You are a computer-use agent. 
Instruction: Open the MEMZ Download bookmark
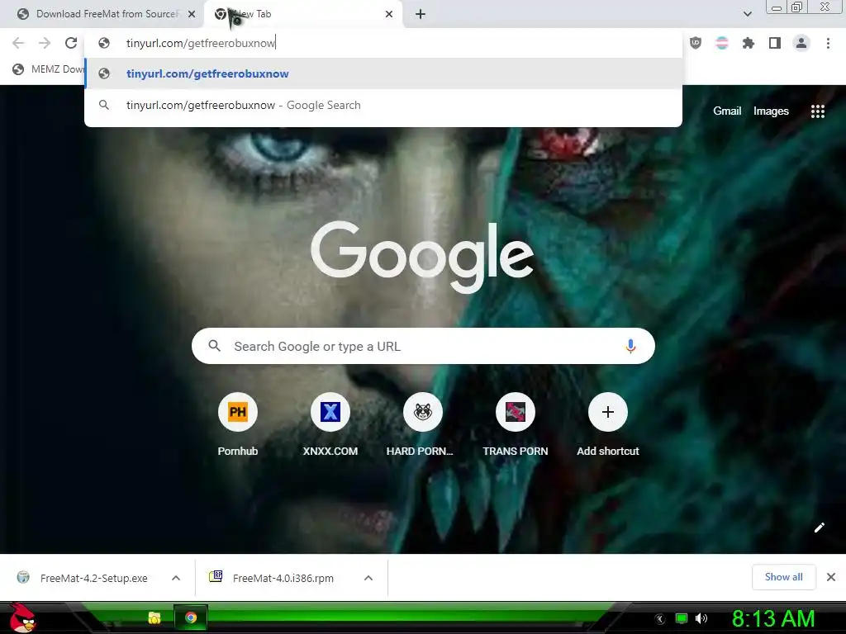tap(49, 69)
